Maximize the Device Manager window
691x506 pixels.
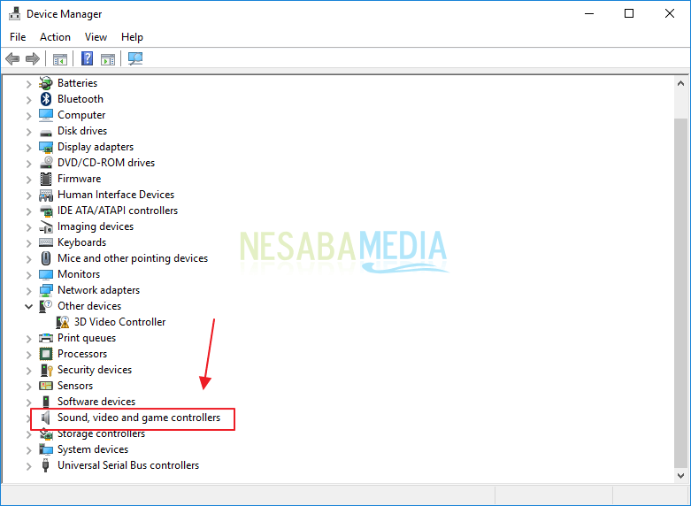(x=629, y=13)
